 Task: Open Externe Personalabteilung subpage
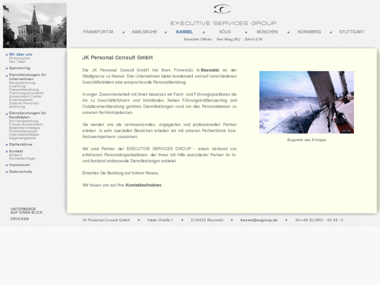coord(24,105)
